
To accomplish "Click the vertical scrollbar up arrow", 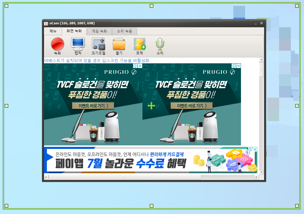I will 261,60.
